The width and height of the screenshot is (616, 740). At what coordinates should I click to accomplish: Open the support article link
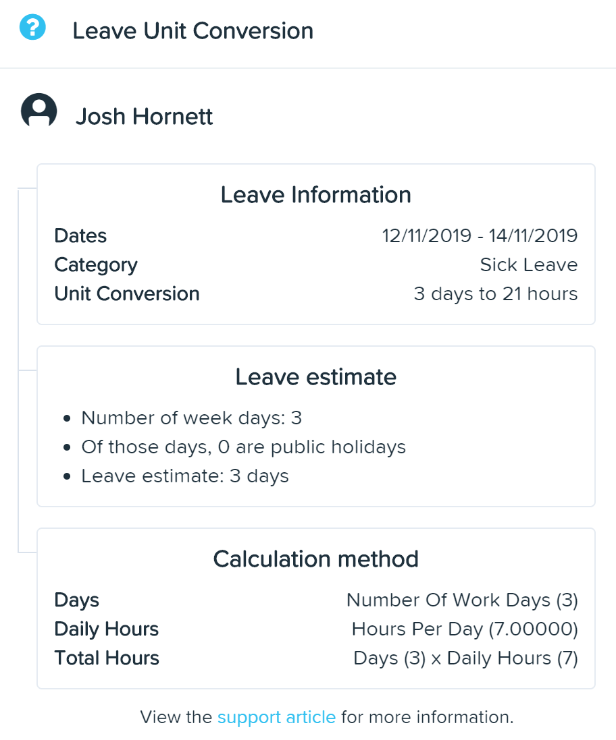[x=276, y=717]
